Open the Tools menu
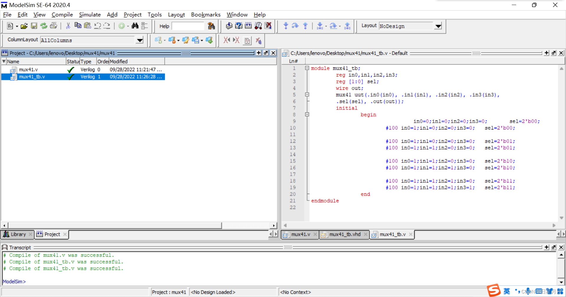Viewport: 566px width, 297px height. (154, 14)
